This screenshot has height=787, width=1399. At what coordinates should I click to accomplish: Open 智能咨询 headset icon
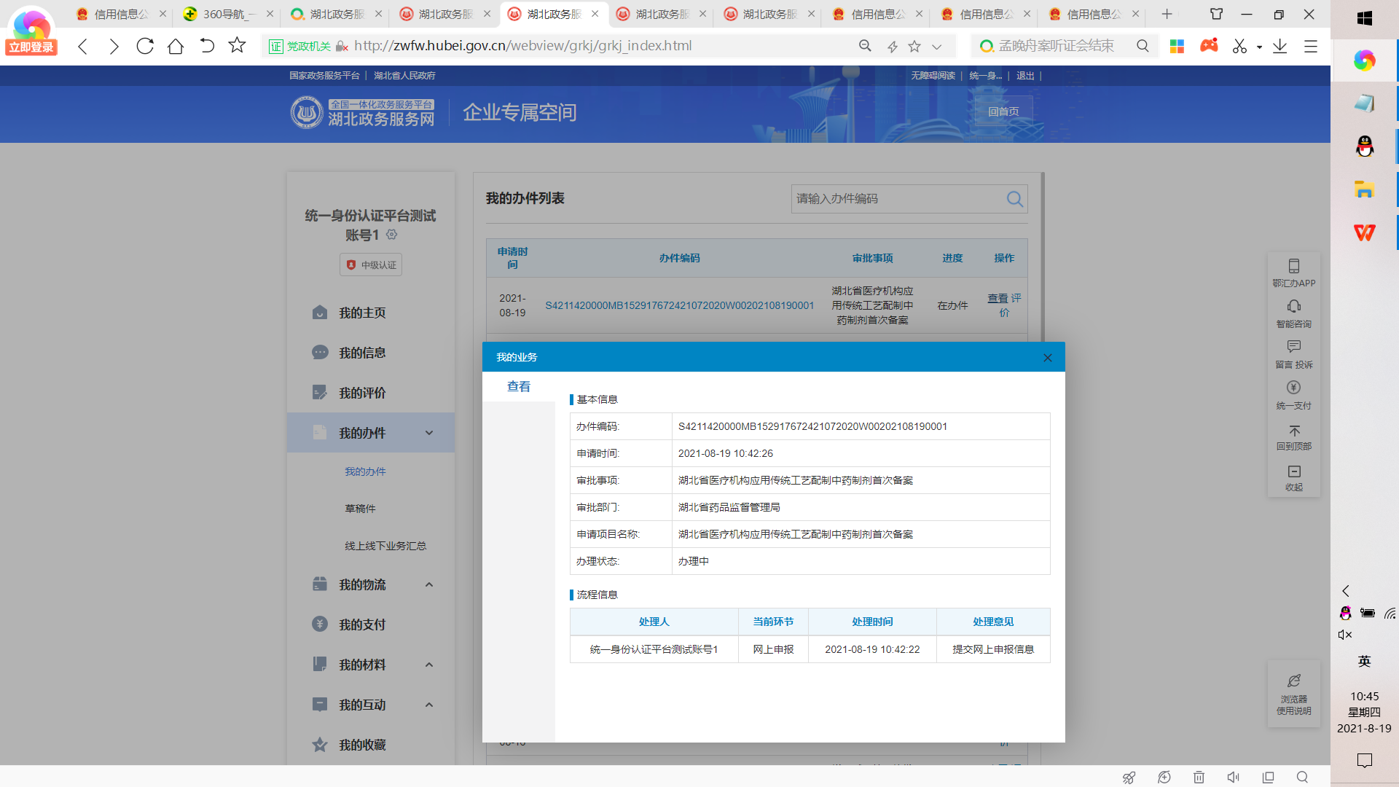[1293, 307]
